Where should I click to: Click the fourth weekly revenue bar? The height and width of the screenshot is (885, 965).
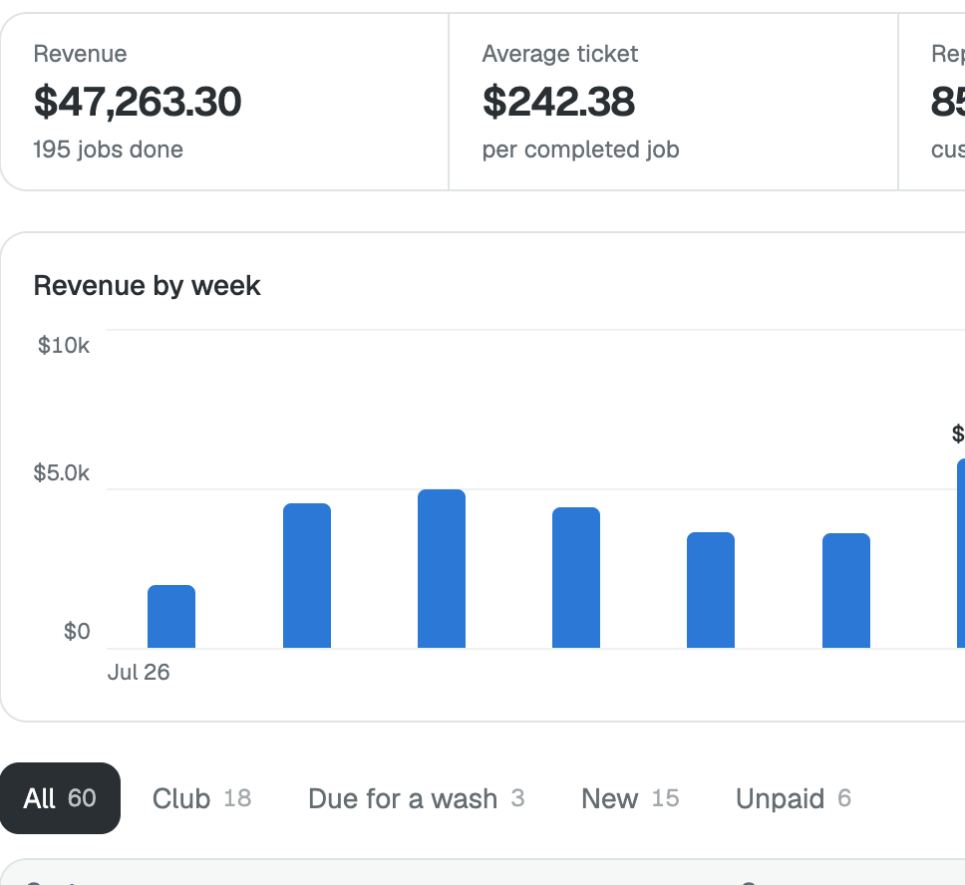tap(576, 577)
